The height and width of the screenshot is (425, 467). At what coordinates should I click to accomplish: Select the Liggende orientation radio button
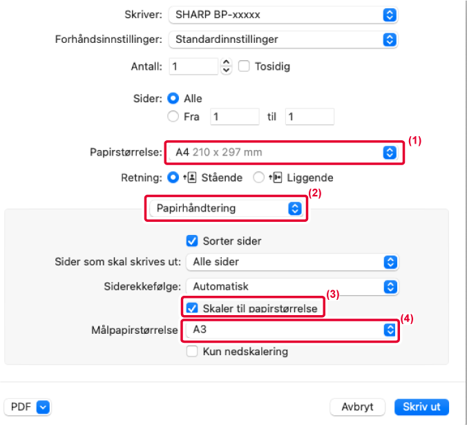click(x=258, y=178)
